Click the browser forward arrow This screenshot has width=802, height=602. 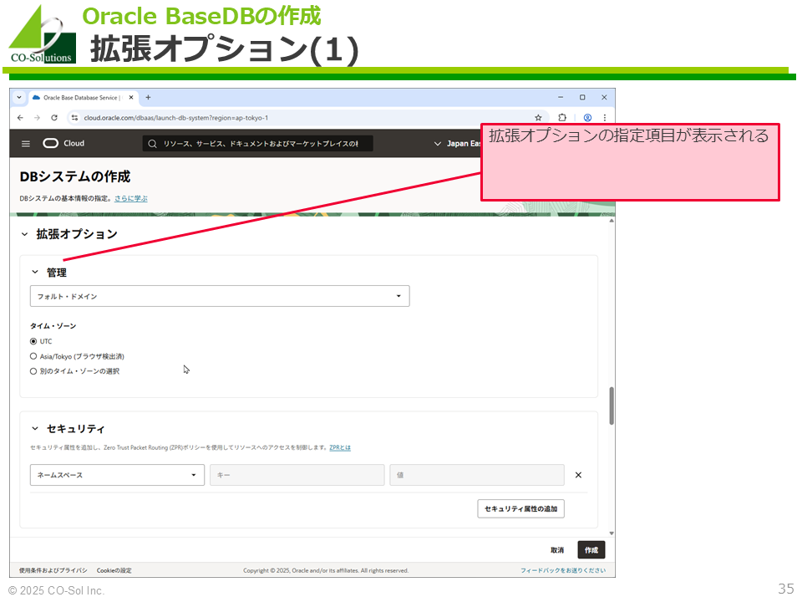point(37,118)
